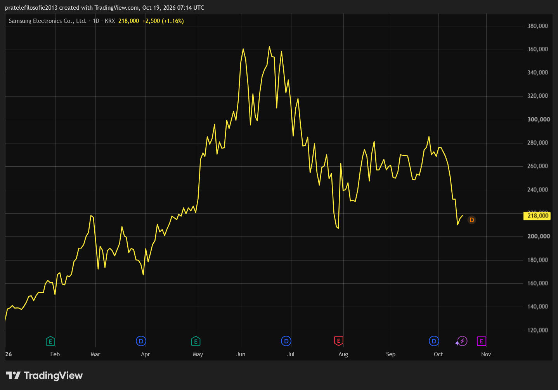Click the KRX exchange label
558x390 pixels.
[110, 21]
